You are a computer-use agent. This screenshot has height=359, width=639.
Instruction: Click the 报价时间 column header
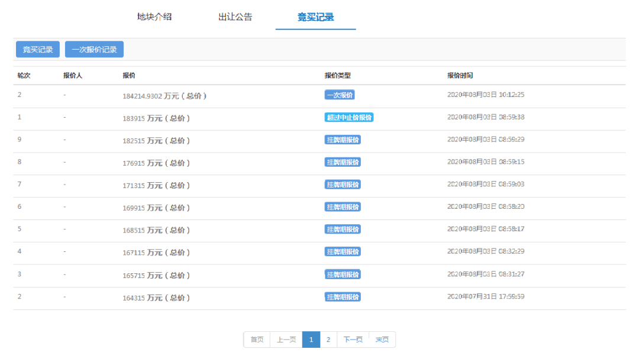click(x=460, y=76)
